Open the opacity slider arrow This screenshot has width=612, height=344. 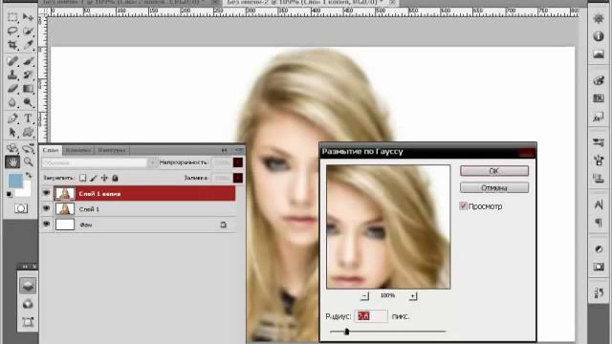(x=238, y=162)
